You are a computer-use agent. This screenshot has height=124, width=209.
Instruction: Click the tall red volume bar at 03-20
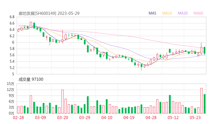[x=62, y=101]
